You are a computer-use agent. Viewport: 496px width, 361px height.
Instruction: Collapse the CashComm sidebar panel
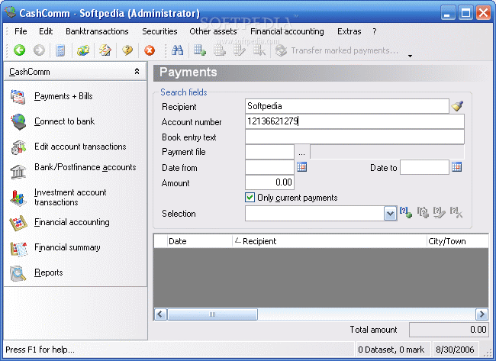point(137,72)
